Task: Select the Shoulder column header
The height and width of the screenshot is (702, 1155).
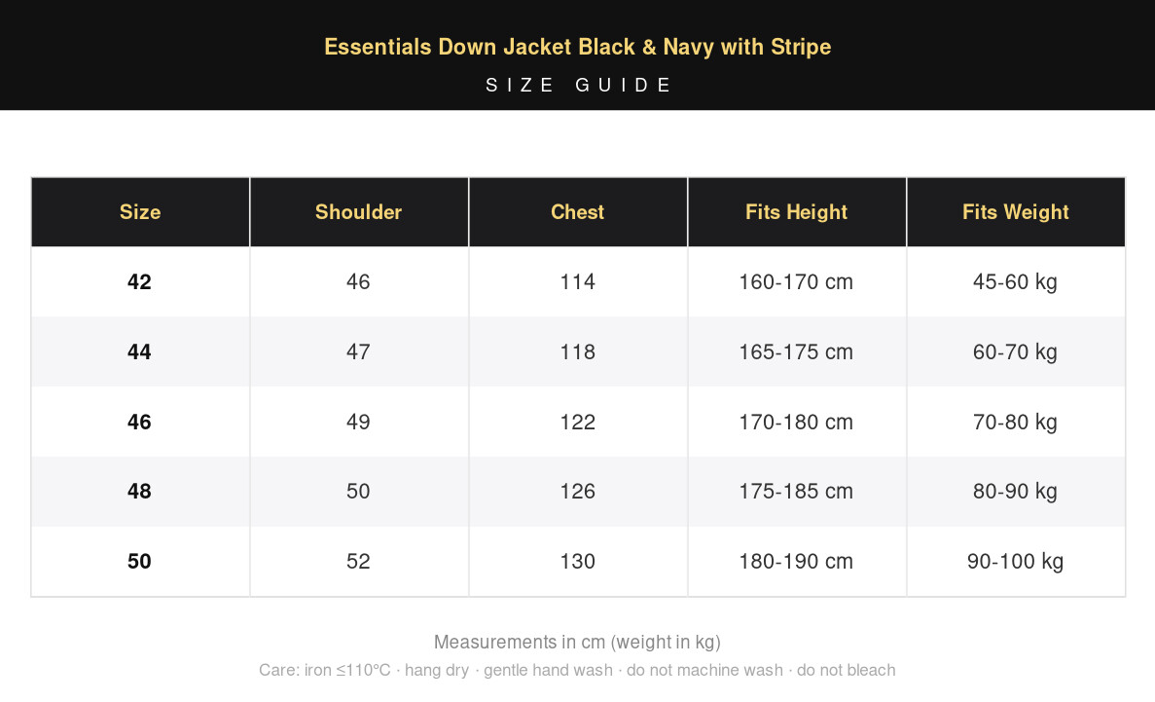Action: (359, 211)
